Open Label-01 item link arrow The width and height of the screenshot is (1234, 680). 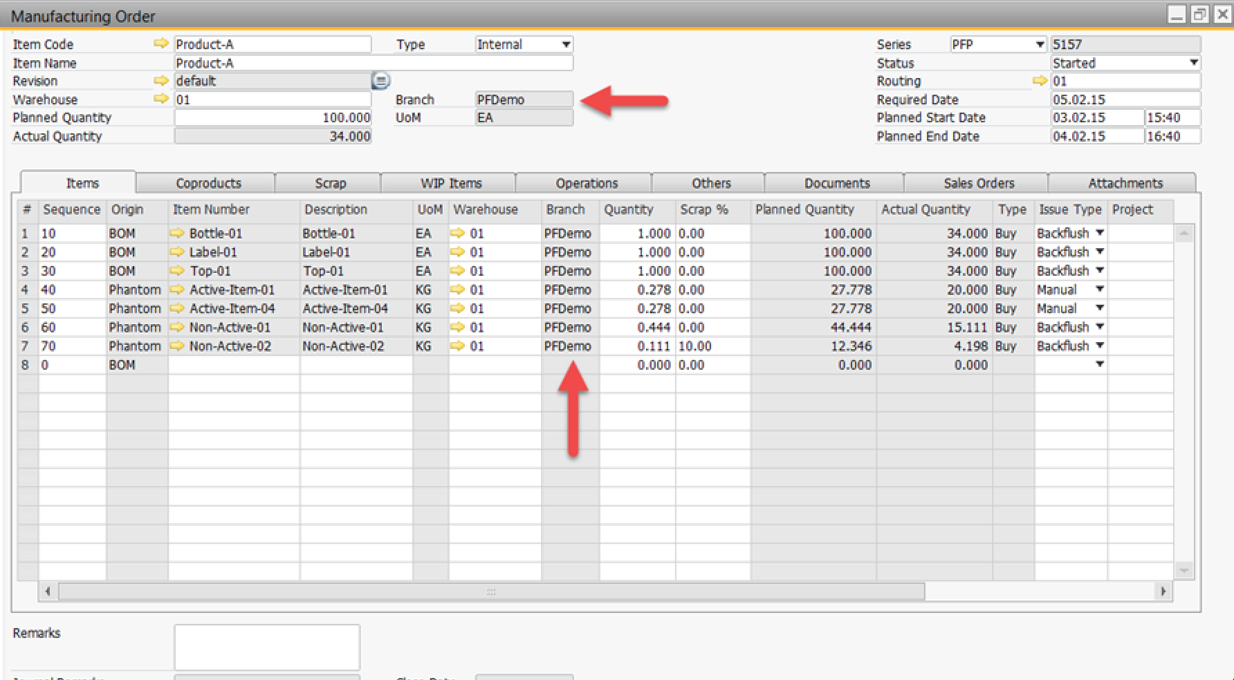177,252
